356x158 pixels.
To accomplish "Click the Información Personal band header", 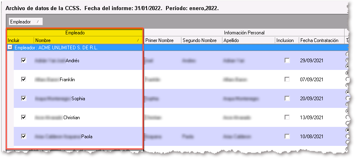I will (244, 33).
